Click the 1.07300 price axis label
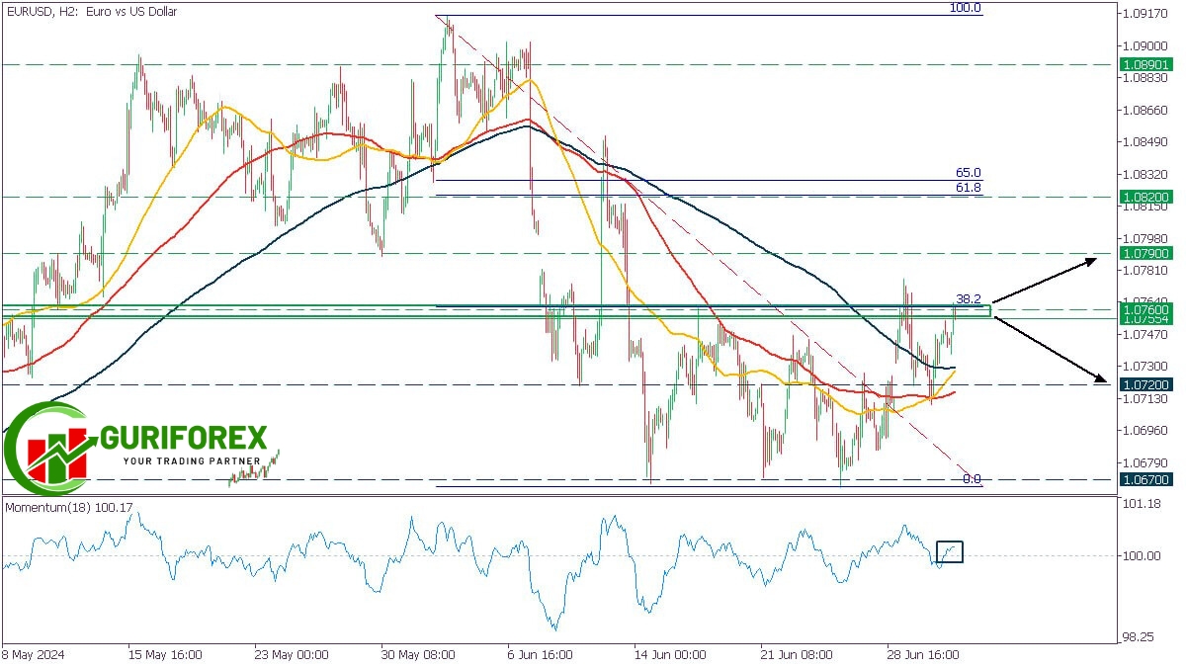Image resolution: width=1186 pixels, height=667 pixels. pos(1145,367)
